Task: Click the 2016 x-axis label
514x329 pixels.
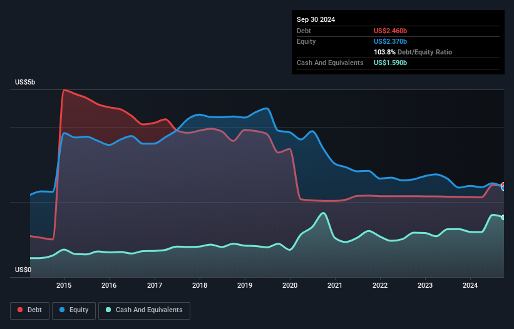Action: pos(109,285)
